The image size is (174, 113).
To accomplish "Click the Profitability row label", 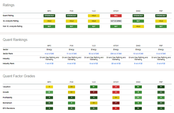I will (x=7, y=97).
